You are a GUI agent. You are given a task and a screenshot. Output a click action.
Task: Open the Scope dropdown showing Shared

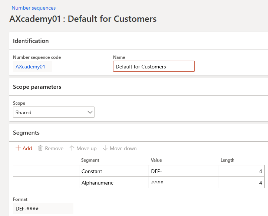pyautogui.click(x=54, y=112)
